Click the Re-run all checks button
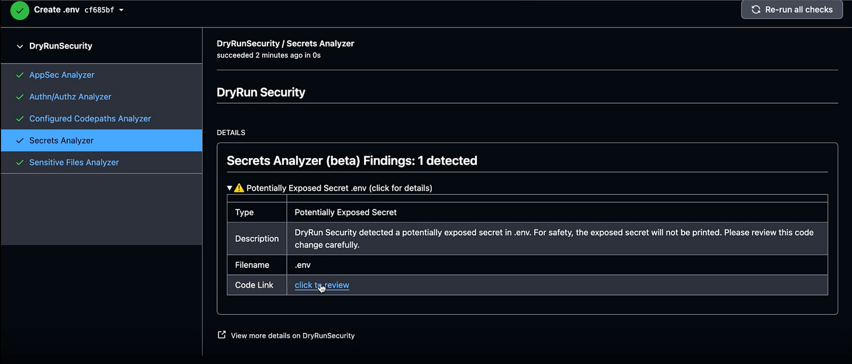 pyautogui.click(x=792, y=9)
